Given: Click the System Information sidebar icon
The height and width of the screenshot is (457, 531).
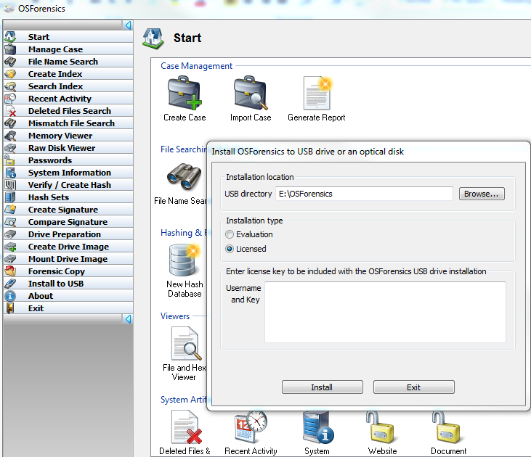Looking at the screenshot, I should [x=10, y=173].
